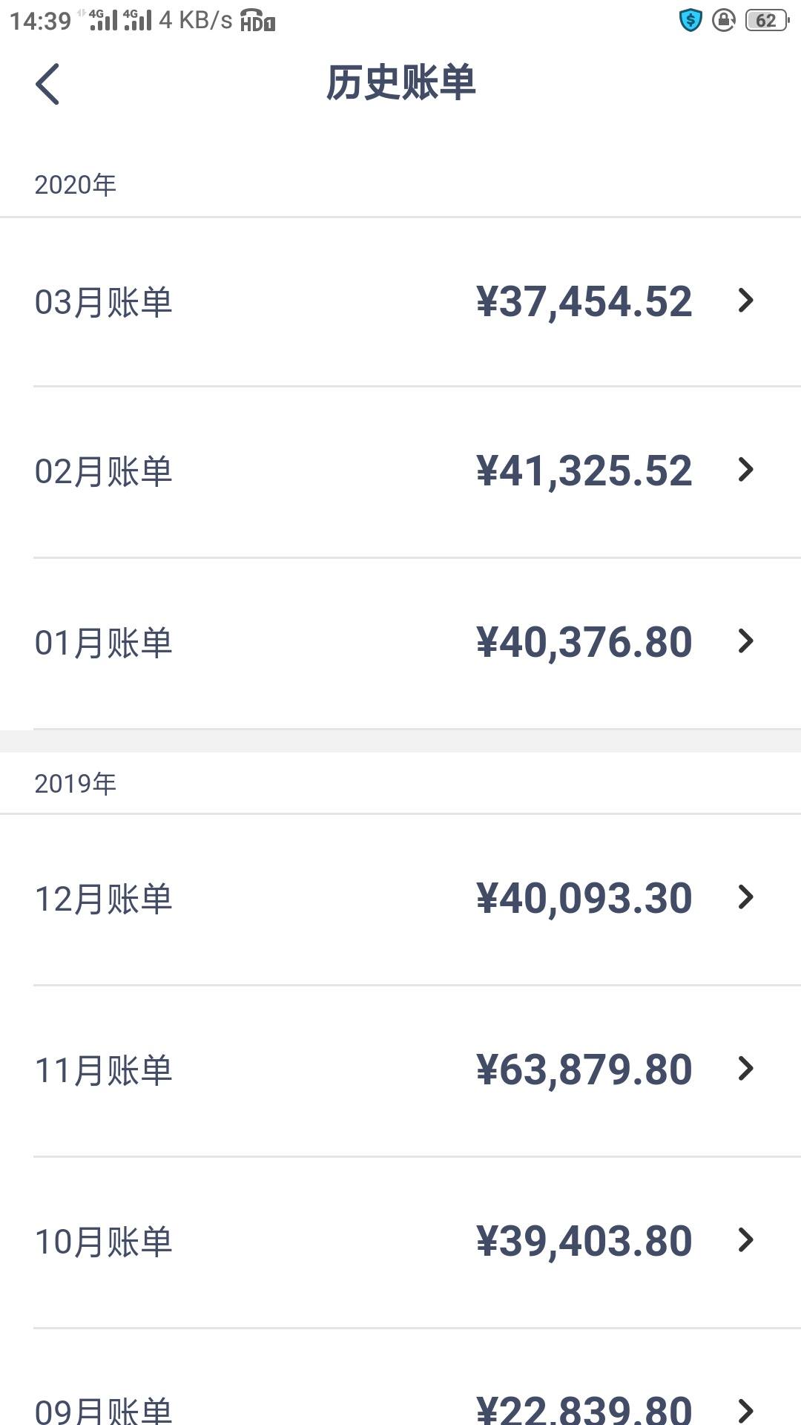Select the 12月账单 label

104,900
